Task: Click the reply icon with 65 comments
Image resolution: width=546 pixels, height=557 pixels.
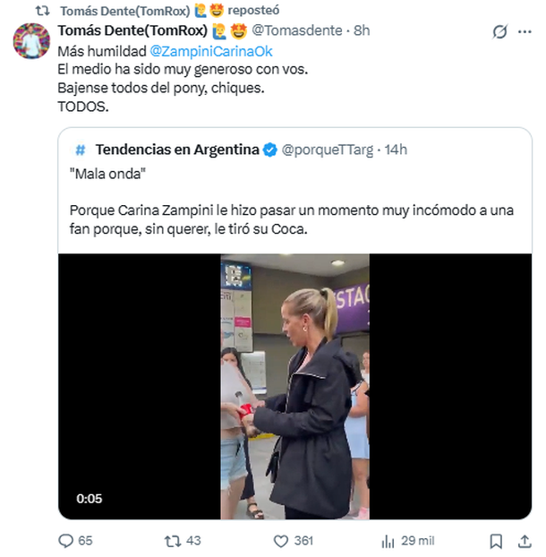Action: pyautogui.click(x=65, y=540)
